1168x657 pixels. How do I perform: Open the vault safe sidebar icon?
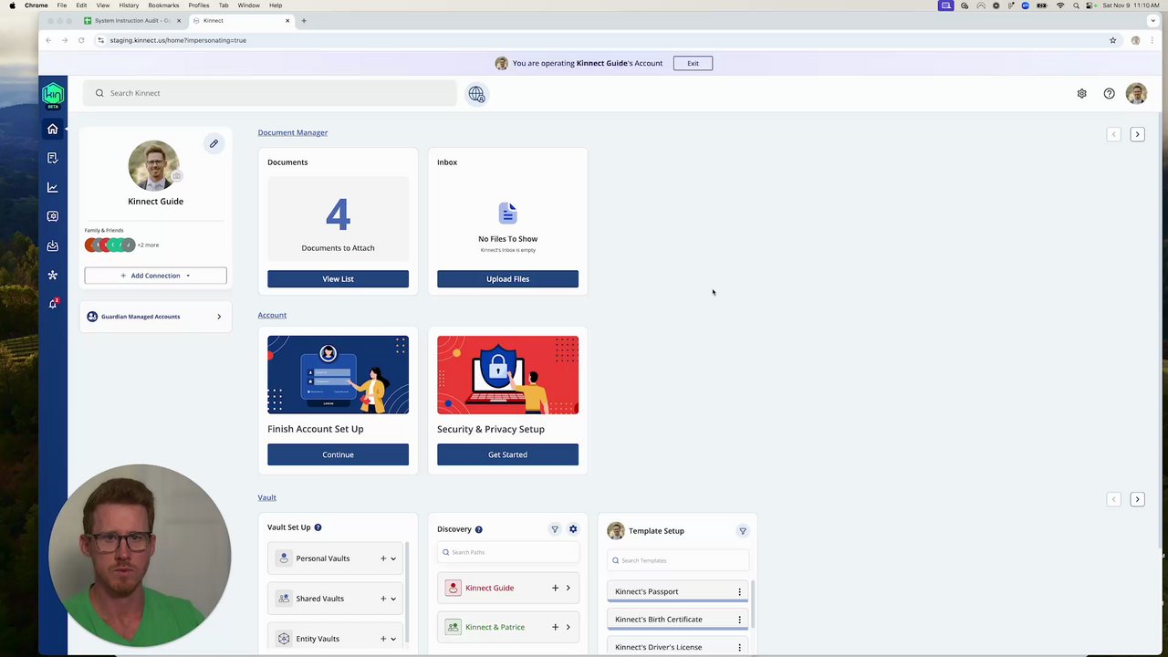[52, 216]
